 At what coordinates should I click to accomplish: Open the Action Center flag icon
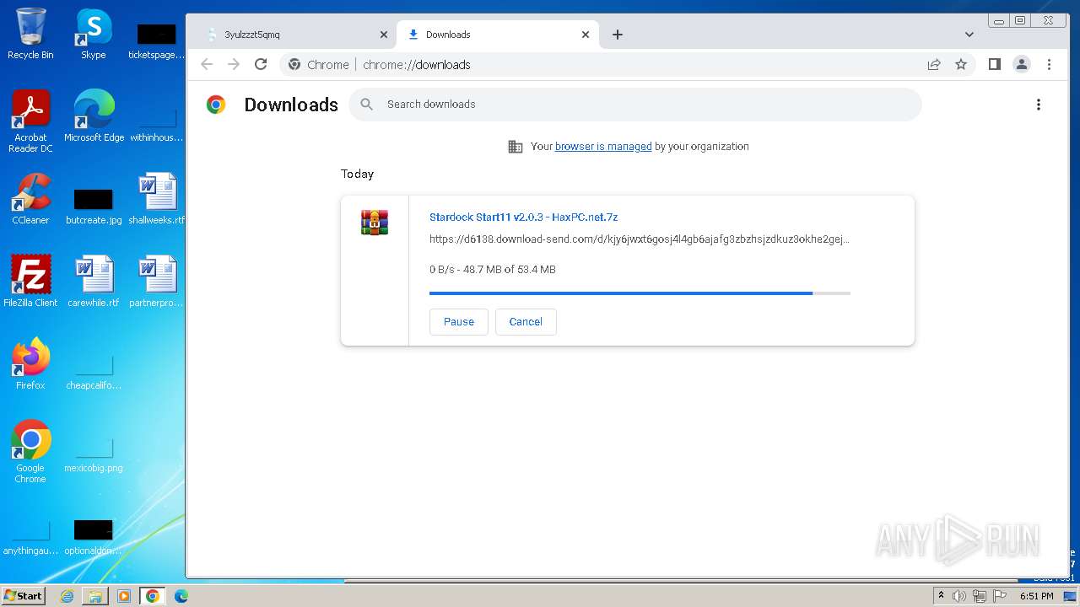click(x=1000, y=596)
